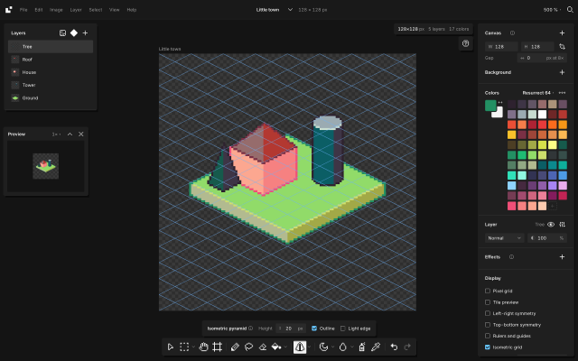Open the View menu

tap(115, 10)
